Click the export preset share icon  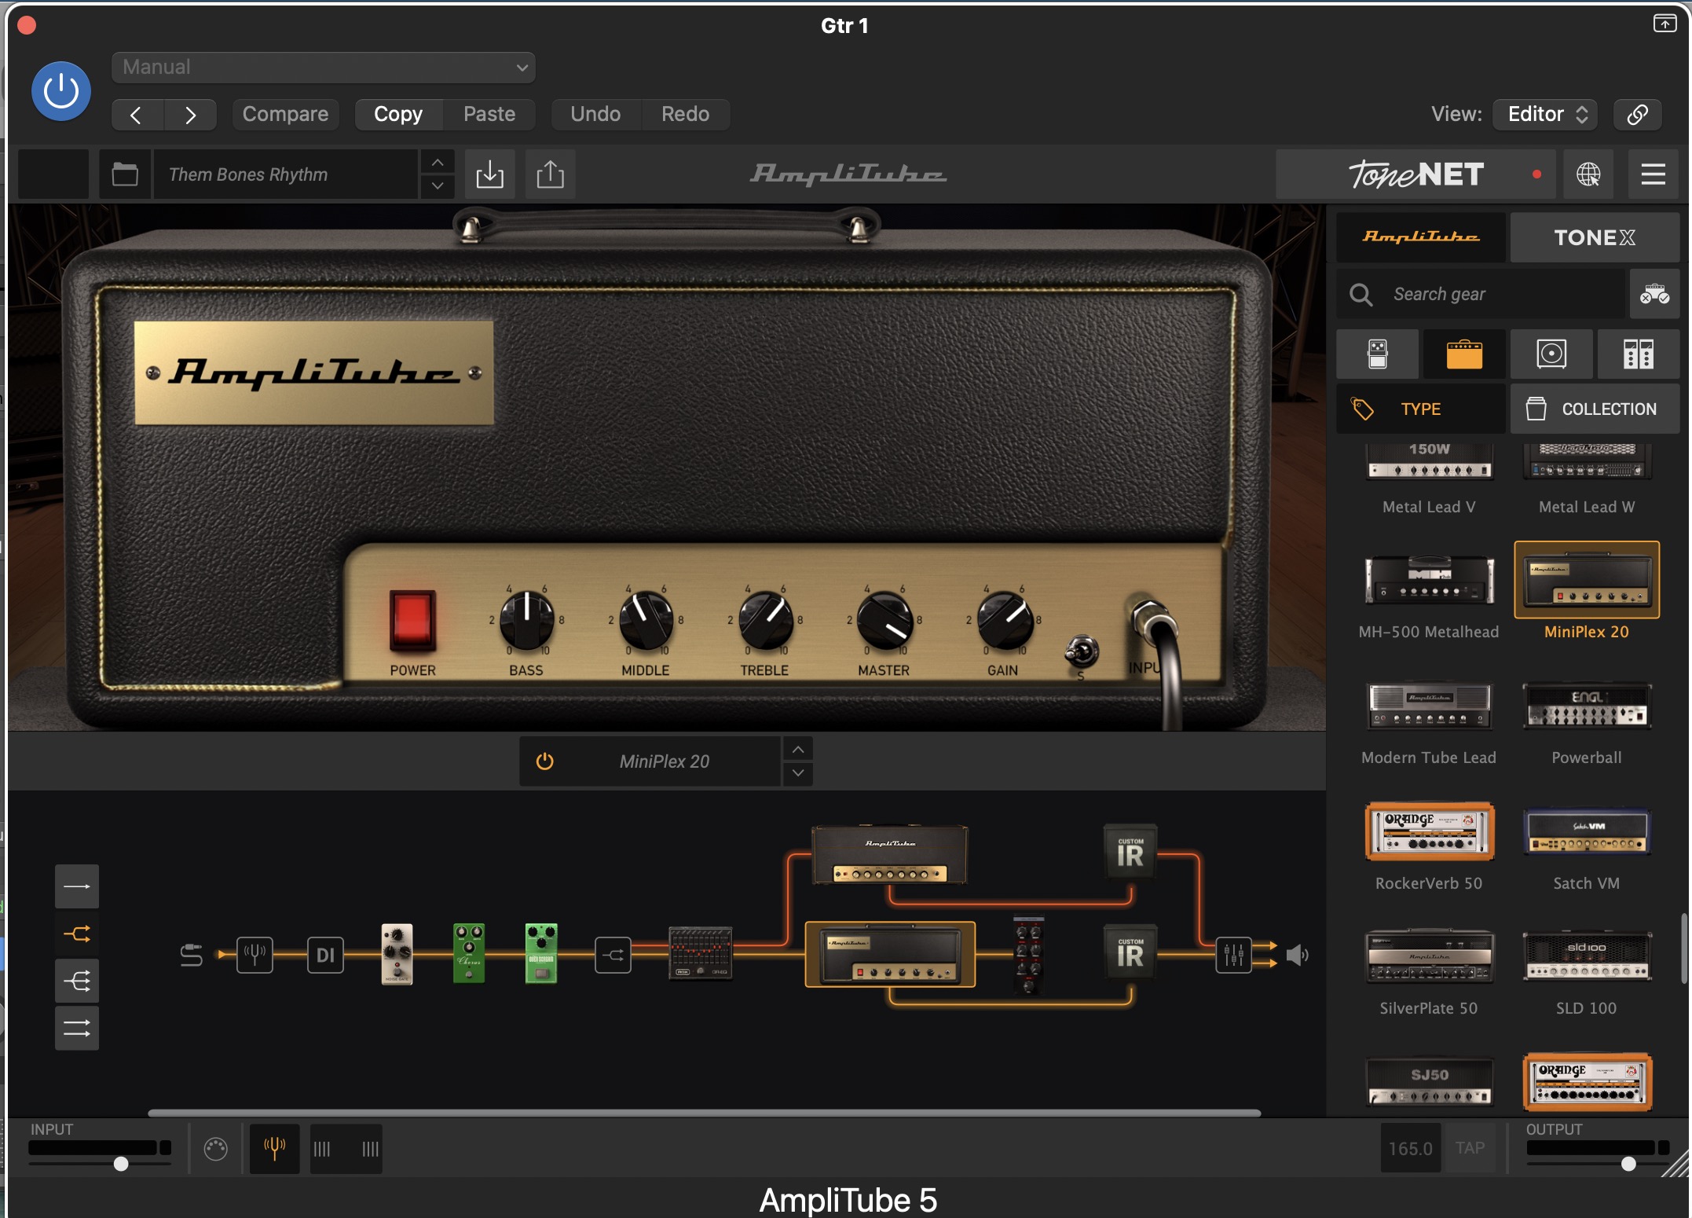click(550, 174)
